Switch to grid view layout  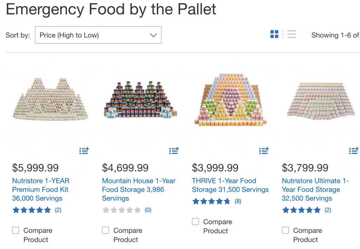[274, 34]
